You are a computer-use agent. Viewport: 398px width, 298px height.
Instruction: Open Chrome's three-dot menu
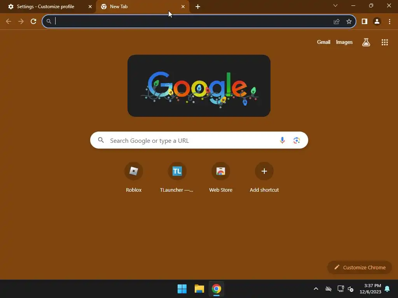pyautogui.click(x=389, y=22)
